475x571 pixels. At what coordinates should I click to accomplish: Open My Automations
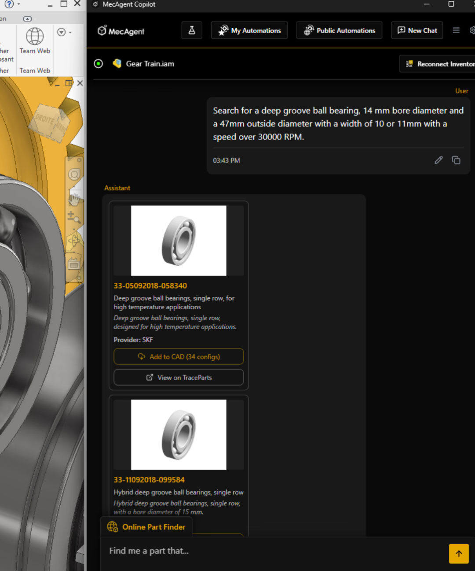249,30
